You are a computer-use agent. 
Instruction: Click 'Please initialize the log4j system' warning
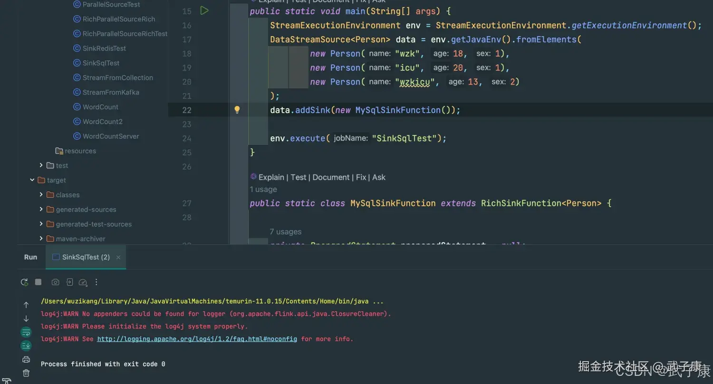pyautogui.click(x=144, y=326)
